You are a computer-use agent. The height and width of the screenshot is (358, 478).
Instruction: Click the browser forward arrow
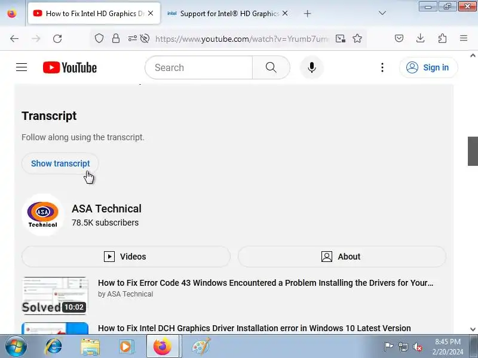(36, 39)
